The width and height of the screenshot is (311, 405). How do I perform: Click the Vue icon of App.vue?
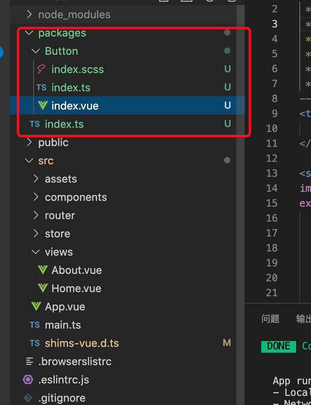(x=36, y=307)
